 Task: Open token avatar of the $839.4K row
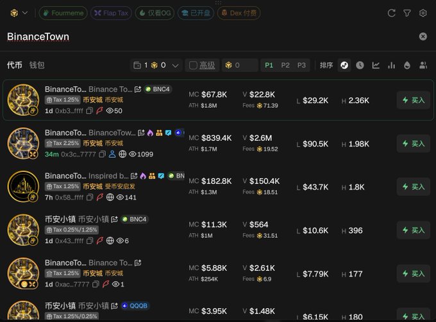(23, 143)
